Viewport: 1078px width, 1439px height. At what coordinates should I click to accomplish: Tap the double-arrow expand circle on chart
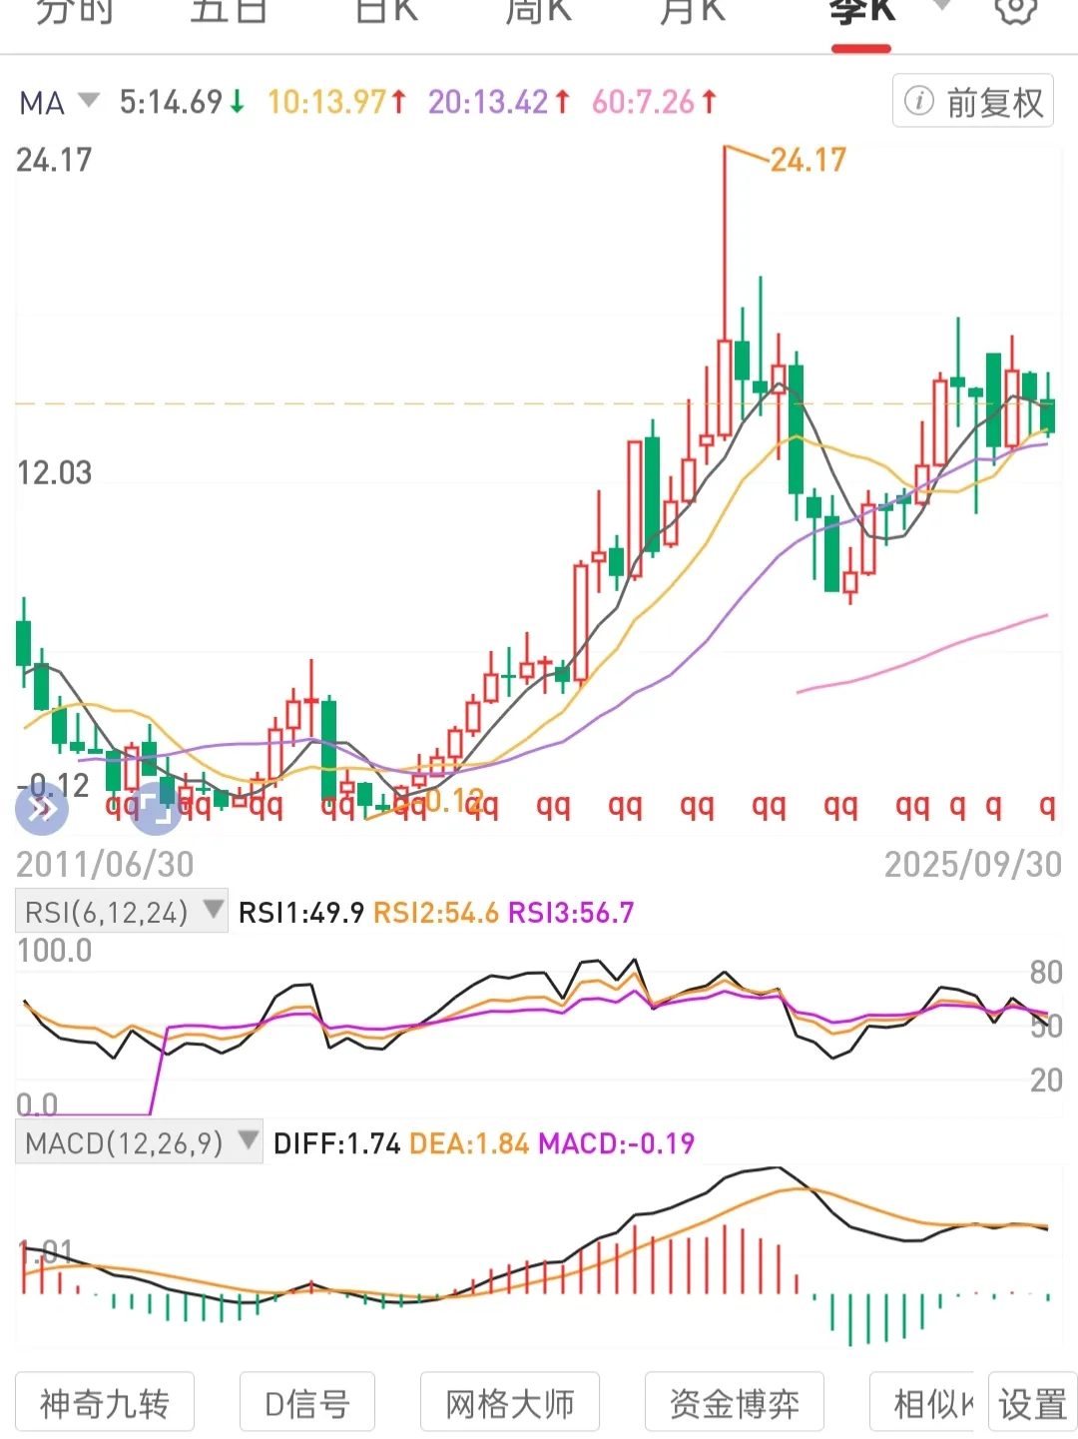(42, 808)
